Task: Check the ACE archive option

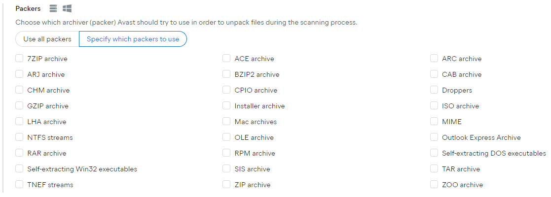Action: coord(226,58)
